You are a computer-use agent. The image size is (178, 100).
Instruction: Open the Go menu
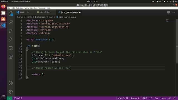[31, 8]
